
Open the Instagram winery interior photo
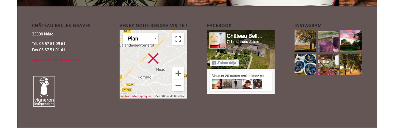tap(328, 64)
